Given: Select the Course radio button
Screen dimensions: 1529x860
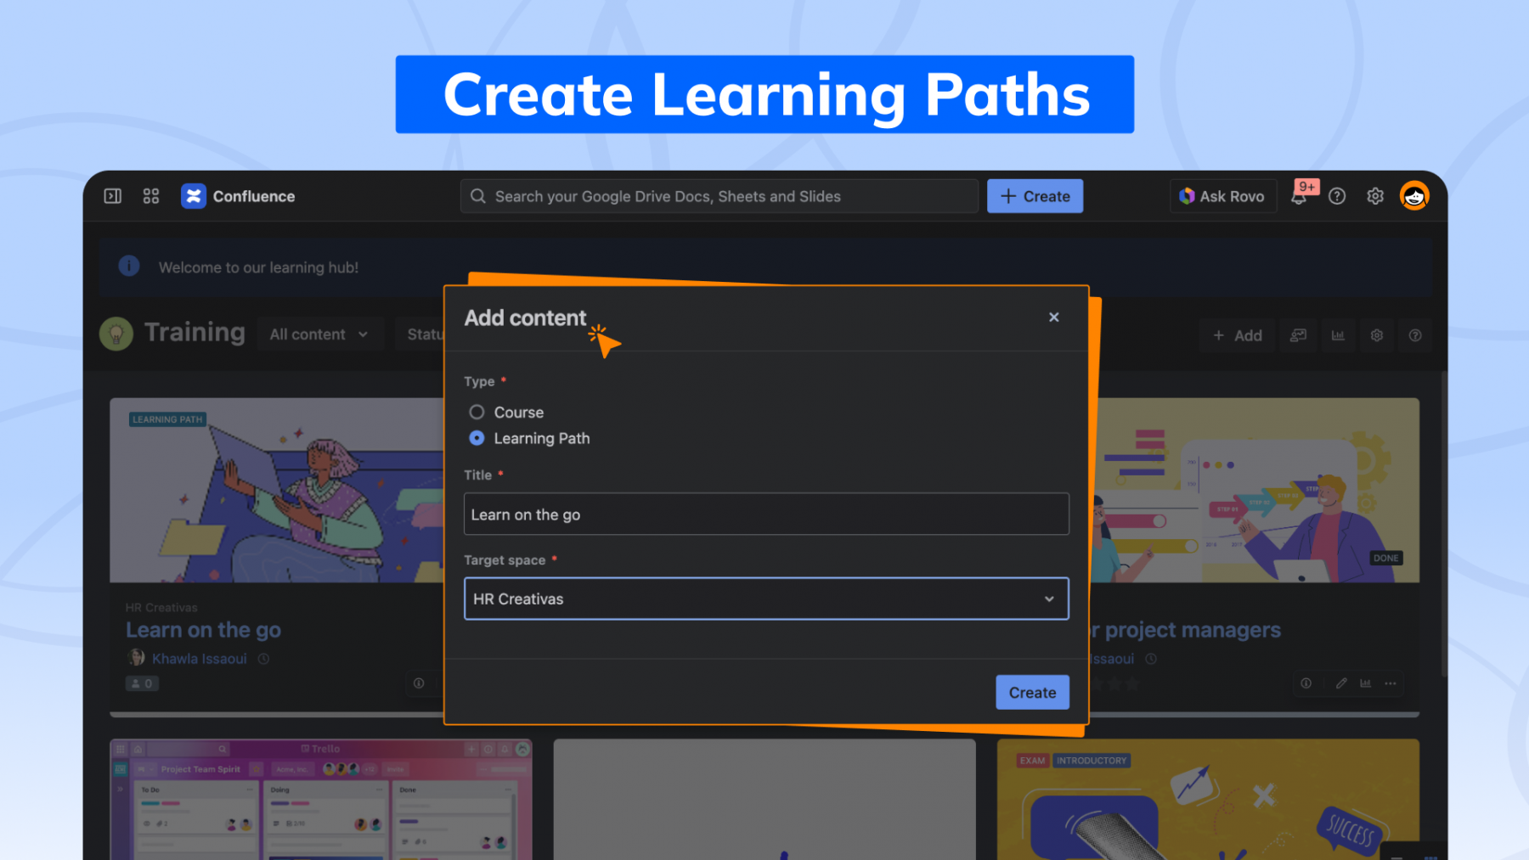Looking at the screenshot, I should [477, 412].
